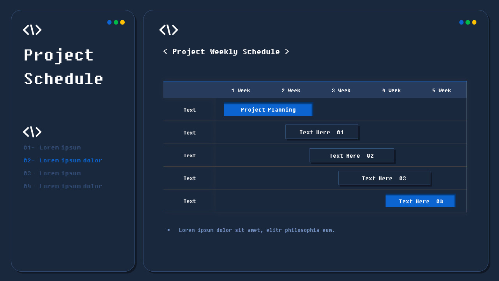This screenshot has height=281, width=499.
Task: Select the 'Text Here 02' schedule bar
Action: (x=352, y=155)
